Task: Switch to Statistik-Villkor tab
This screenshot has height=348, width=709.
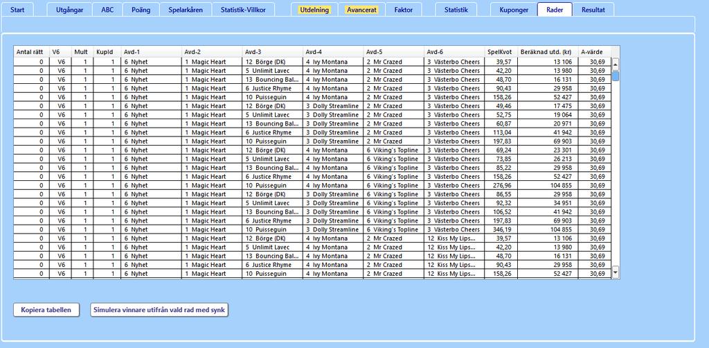Action: 243,10
